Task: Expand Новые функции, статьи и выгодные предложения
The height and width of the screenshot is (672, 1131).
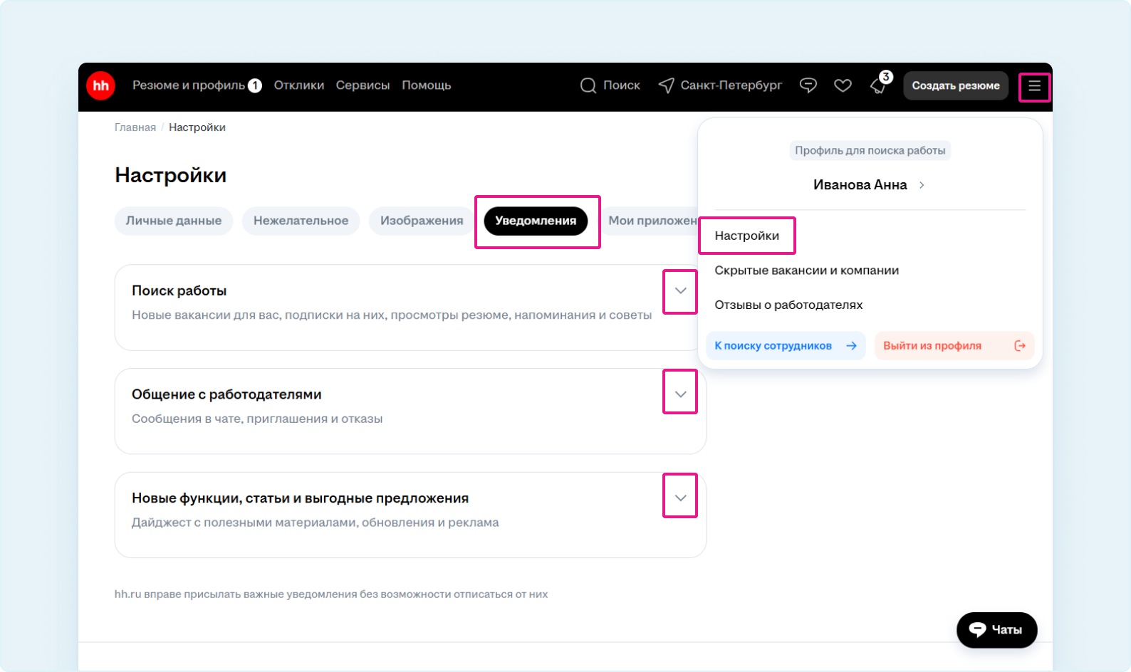Action: coord(680,498)
